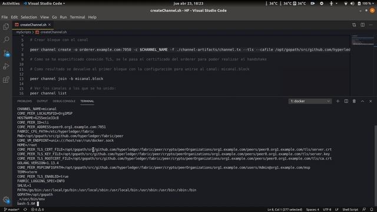Open the 1: docker terminal dropdown
The height and width of the screenshot is (212, 377).
[310, 101]
